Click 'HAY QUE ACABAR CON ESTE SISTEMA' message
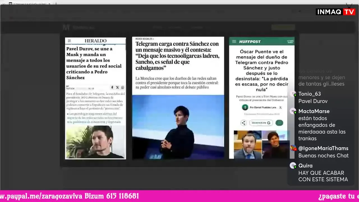Screen dimensions: 359x202 pyautogui.click(x=323, y=176)
